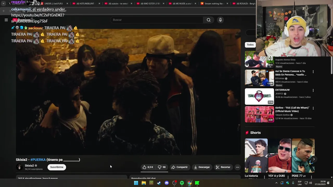333x187 pixels.
Task: Advance Shorts shelf with next arrow
Action: (314, 159)
